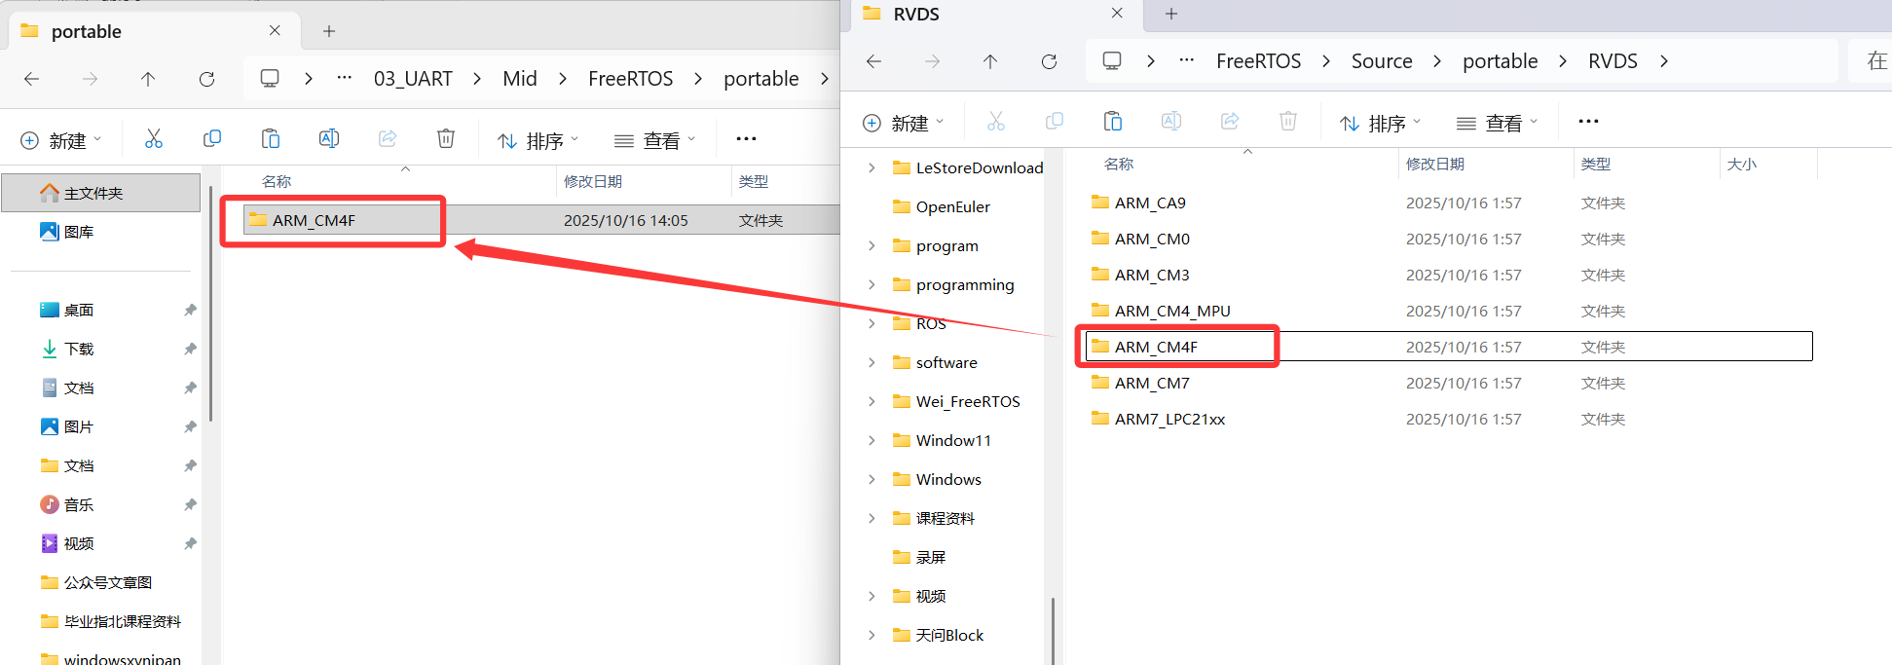This screenshot has height=665, width=1892.
Task: Click Share icon in RVDS window toolbar
Action: point(1230,122)
